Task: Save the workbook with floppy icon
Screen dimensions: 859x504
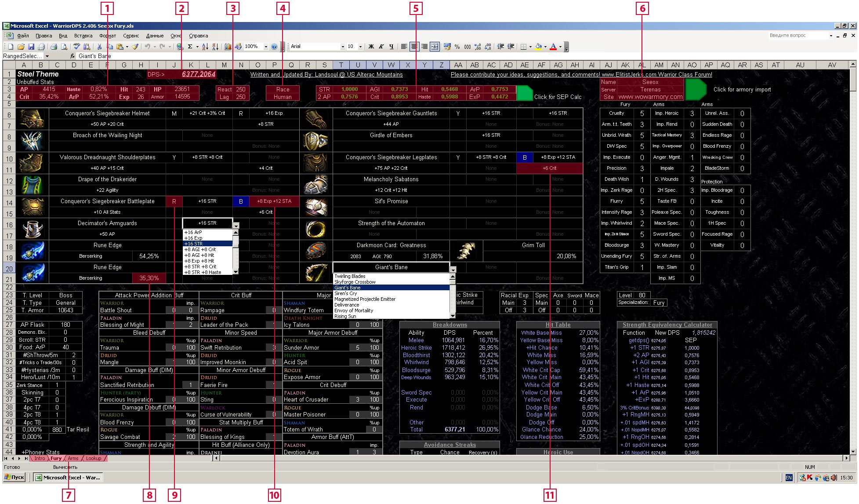Action: [31, 47]
